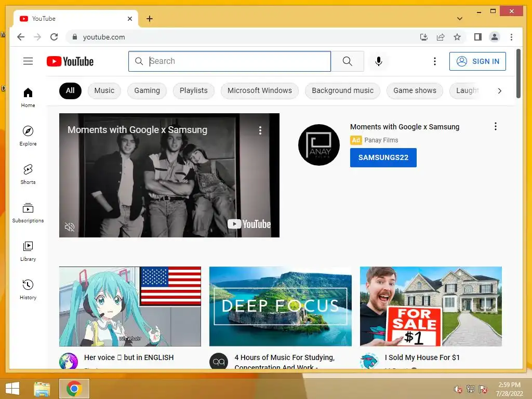Click the search magnifier button

(348, 61)
